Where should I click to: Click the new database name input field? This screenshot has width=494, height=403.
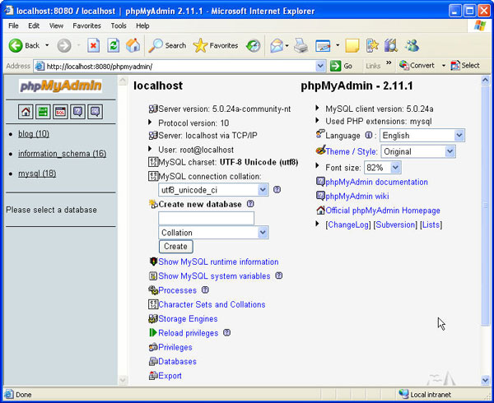[206, 218]
